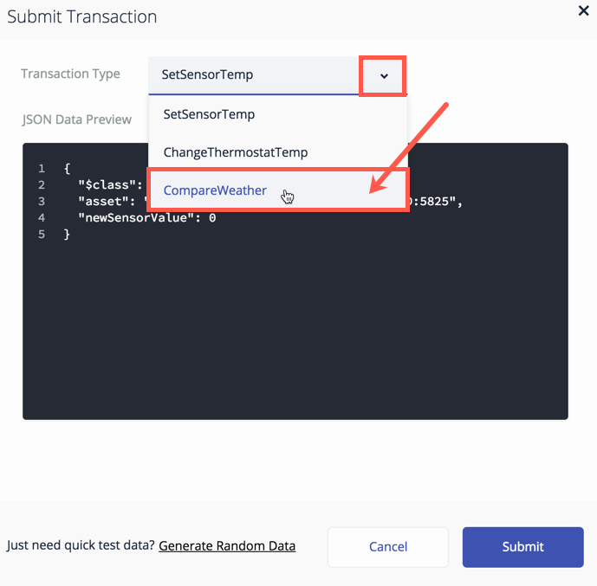Click the JSON Data Preview label
This screenshot has width=597, height=586.
[x=76, y=119]
